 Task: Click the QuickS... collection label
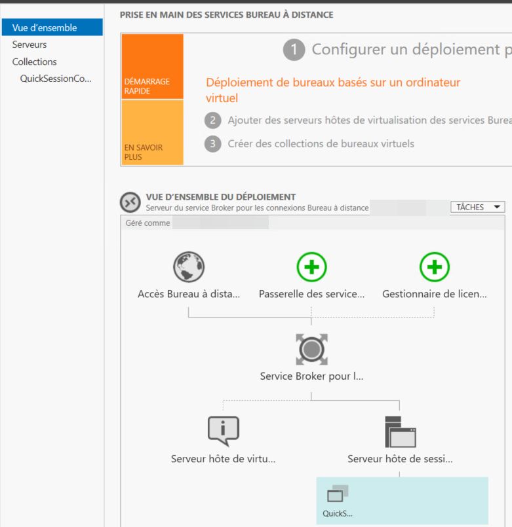point(338,513)
